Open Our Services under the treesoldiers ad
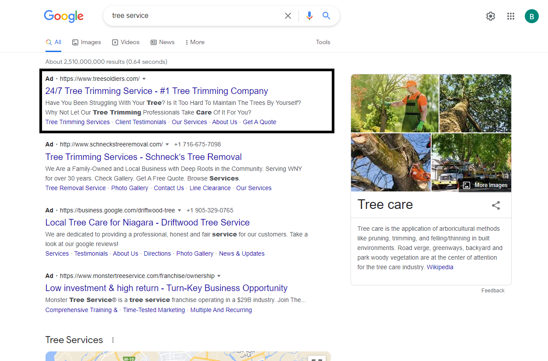Screen dimensions: 548x361 tap(189, 122)
